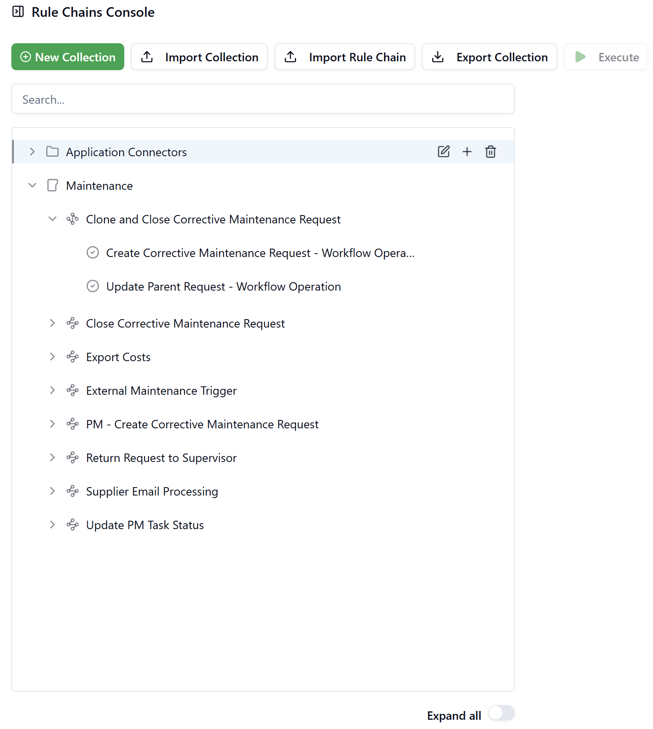
Task: Click the rule chain icon beside Supplier Email Processing
Action: coord(73,491)
